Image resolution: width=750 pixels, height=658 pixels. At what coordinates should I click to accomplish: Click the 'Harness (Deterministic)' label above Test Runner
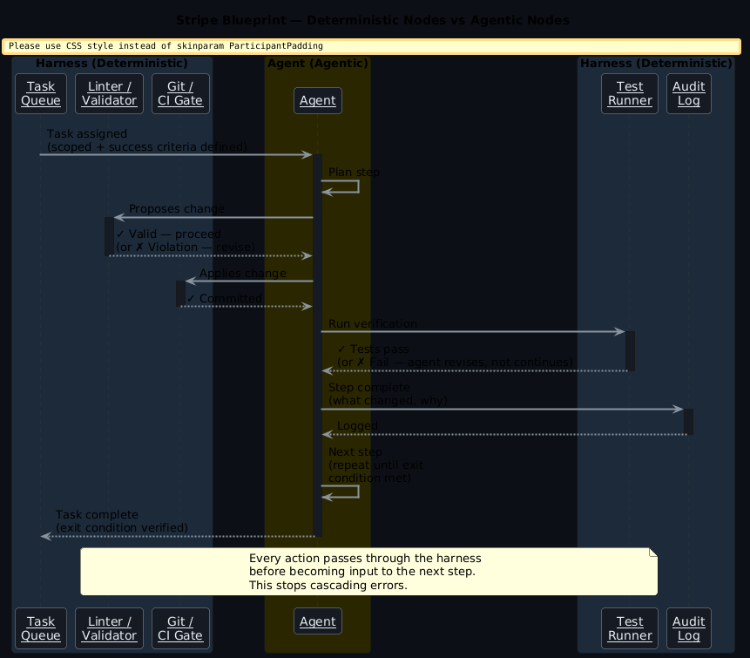(x=656, y=63)
